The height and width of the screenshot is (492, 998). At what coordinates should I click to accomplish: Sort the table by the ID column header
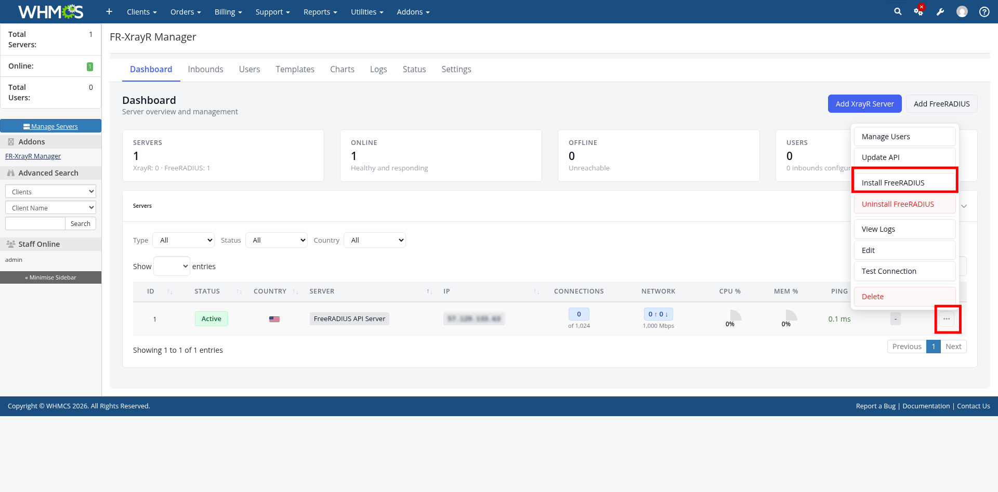point(151,291)
